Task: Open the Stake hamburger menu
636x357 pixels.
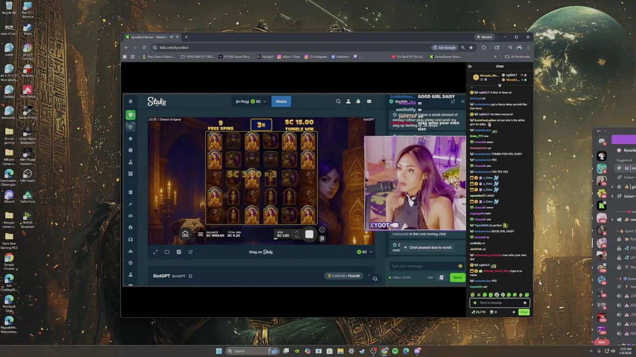Action: pyautogui.click(x=131, y=102)
